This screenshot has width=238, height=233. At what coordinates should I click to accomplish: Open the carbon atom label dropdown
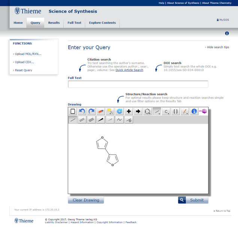pos(166,111)
